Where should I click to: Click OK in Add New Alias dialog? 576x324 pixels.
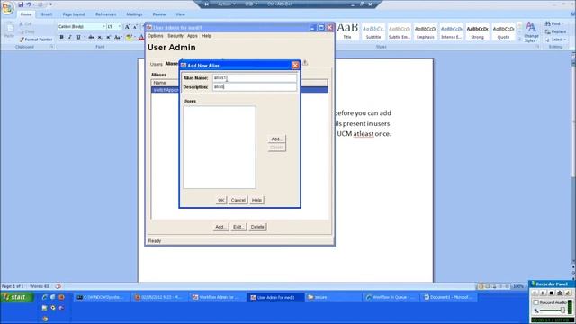221,200
